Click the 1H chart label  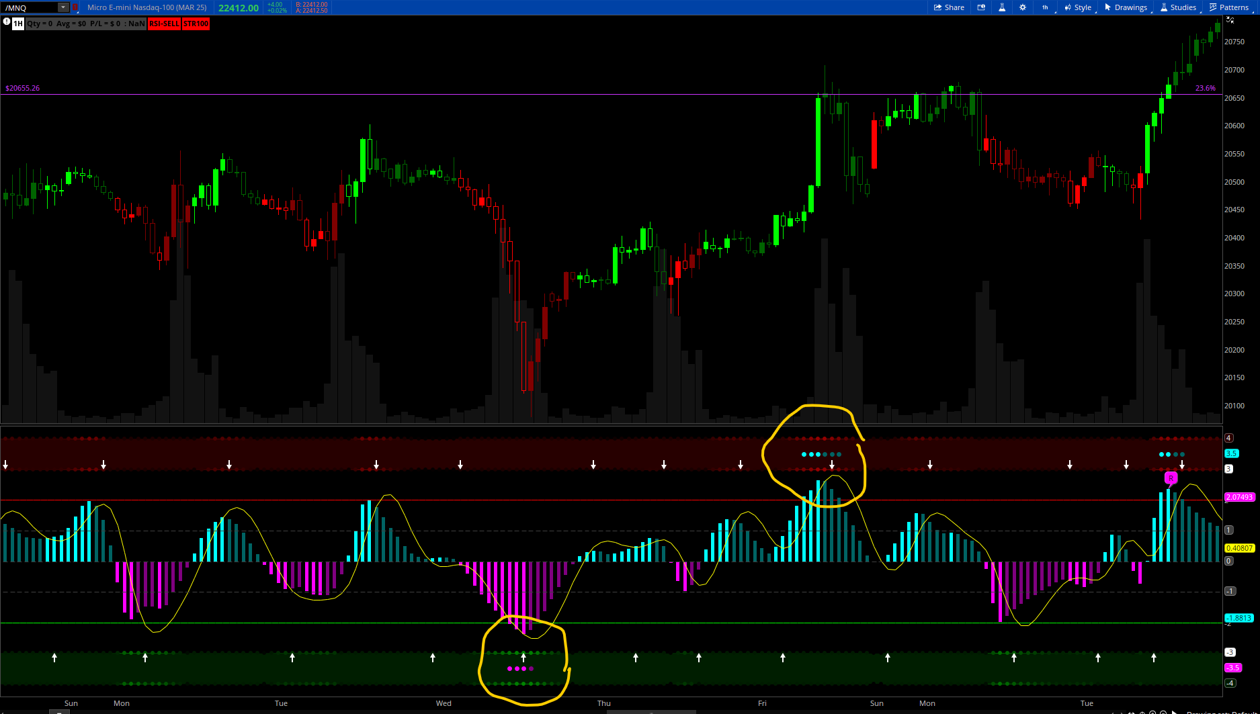tap(18, 24)
